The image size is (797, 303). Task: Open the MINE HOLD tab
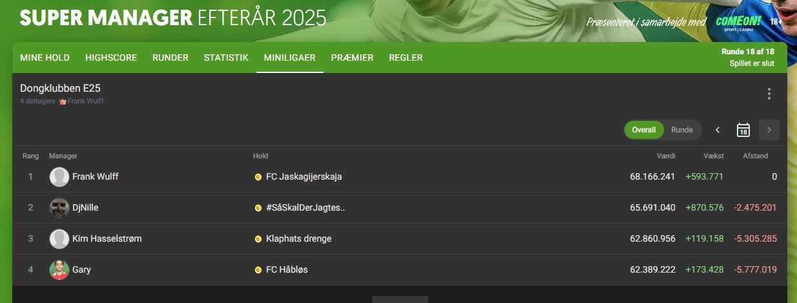[45, 57]
